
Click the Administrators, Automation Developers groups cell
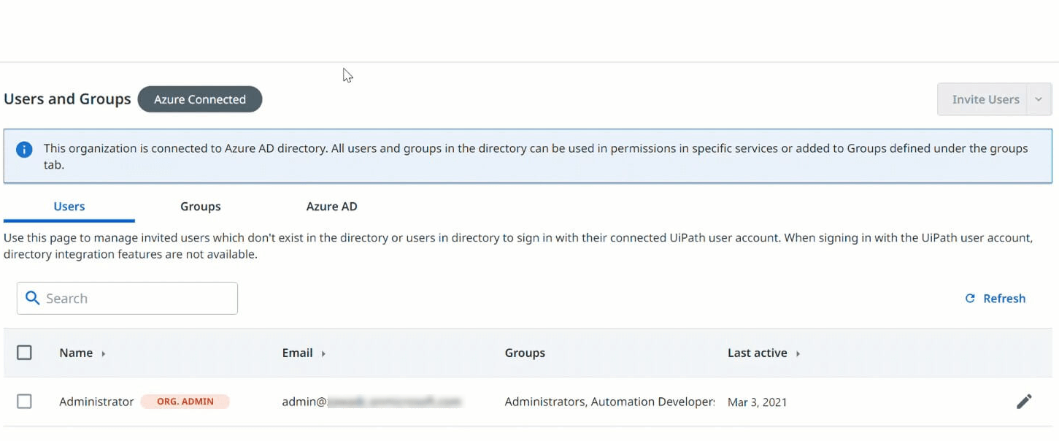click(x=609, y=402)
